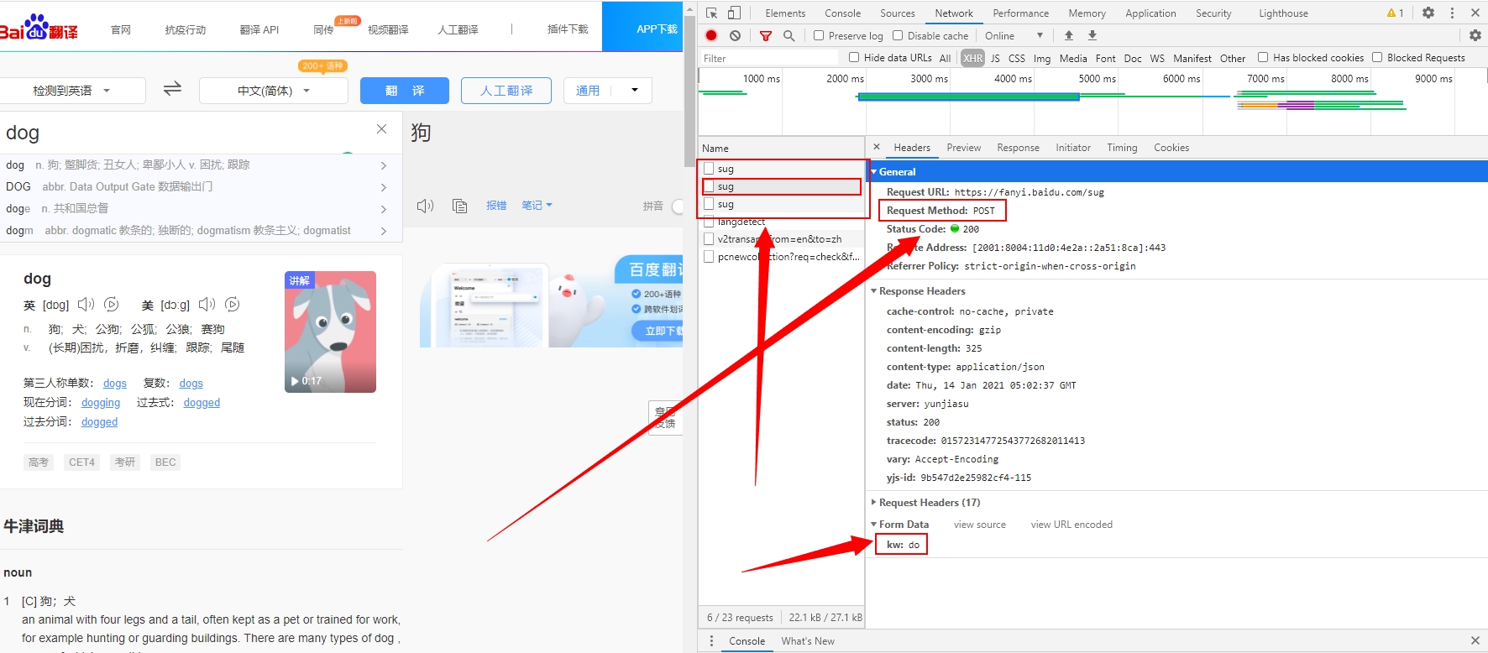
Task: Expand the 笔记 notes dropdown
Action: tap(537, 205)
